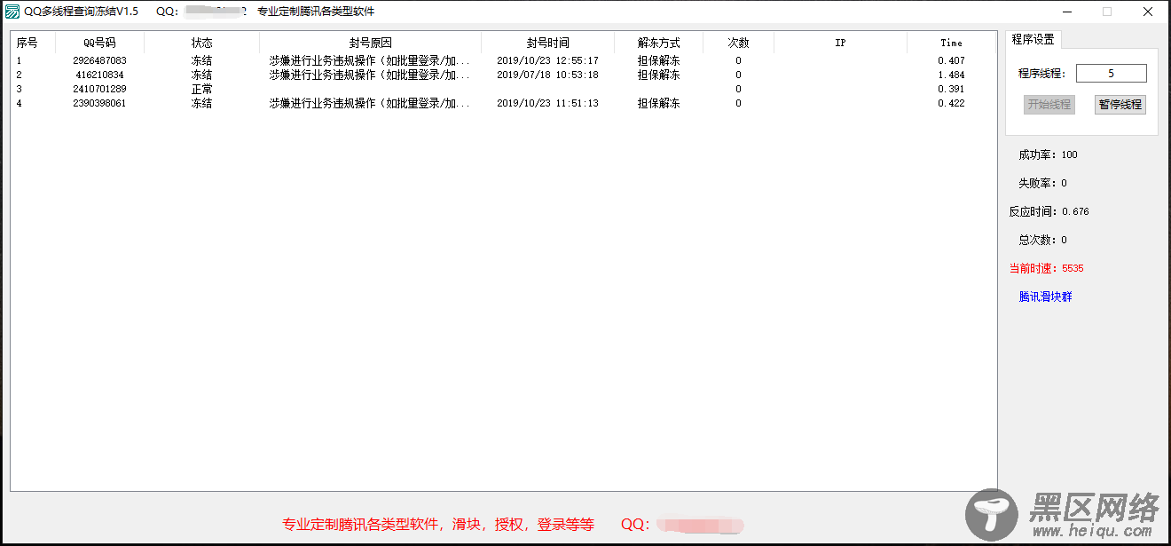Click the QQ号码 column header

click(x=99, y=43)
